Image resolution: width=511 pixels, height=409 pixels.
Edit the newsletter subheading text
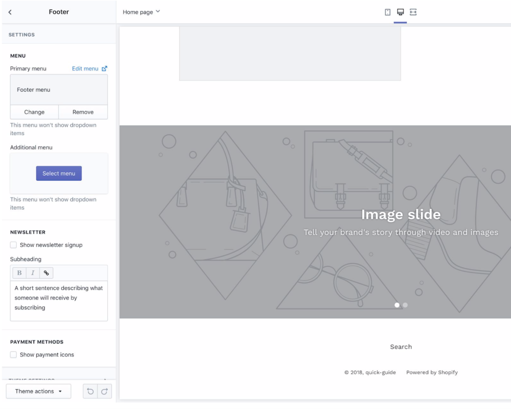point(59,298)
